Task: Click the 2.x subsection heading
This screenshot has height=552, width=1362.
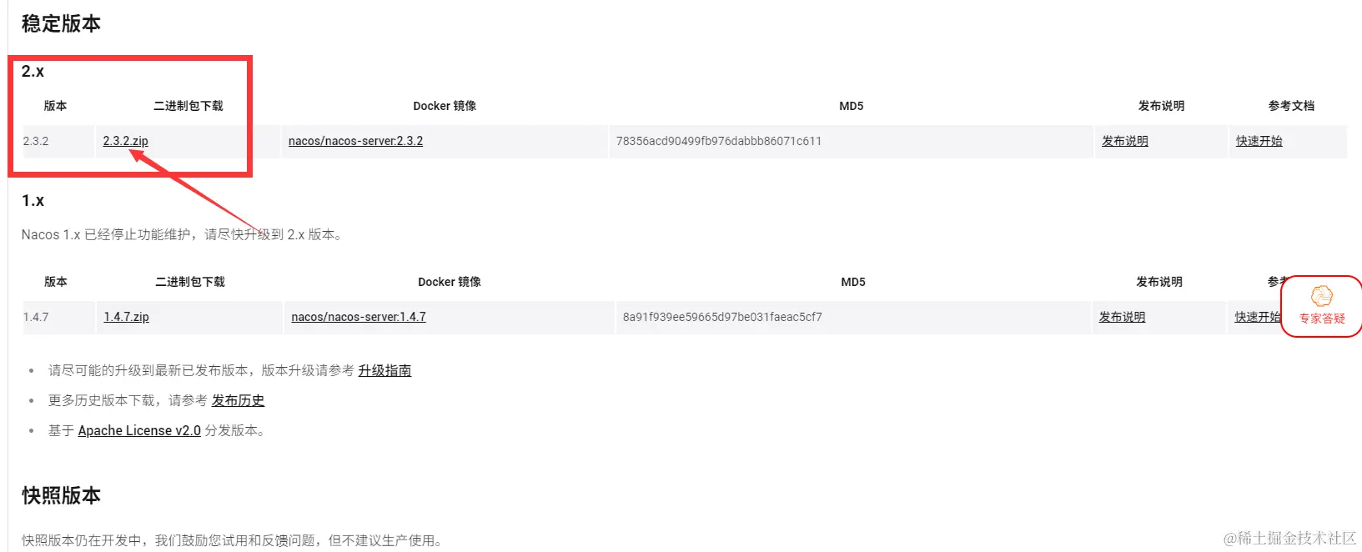Action: pyautogui.click(x=33, y=71)
